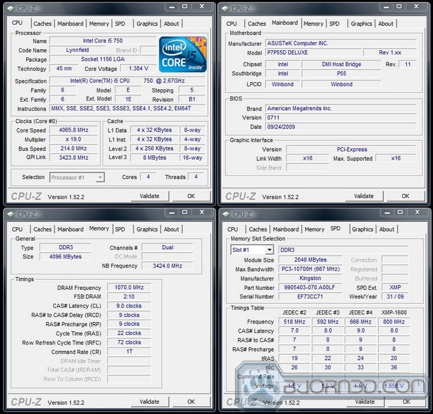Select SPD tab in the Mainboard window
Screen dimensions: 433x414
334,24
